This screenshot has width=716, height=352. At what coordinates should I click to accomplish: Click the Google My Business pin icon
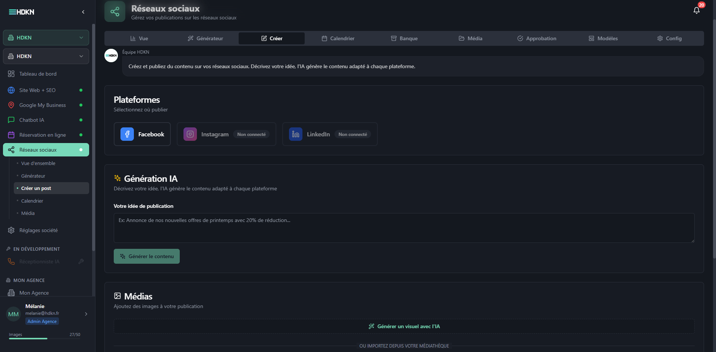click(11, 105)
